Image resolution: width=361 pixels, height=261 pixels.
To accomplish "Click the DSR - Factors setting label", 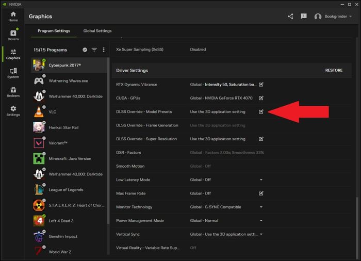I will [x=128, y=153].
